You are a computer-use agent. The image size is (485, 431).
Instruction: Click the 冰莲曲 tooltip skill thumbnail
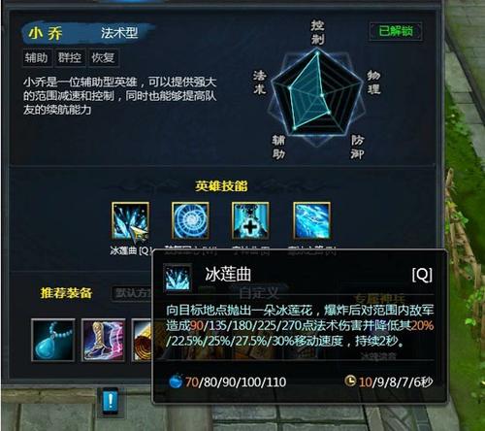(178, 278)
